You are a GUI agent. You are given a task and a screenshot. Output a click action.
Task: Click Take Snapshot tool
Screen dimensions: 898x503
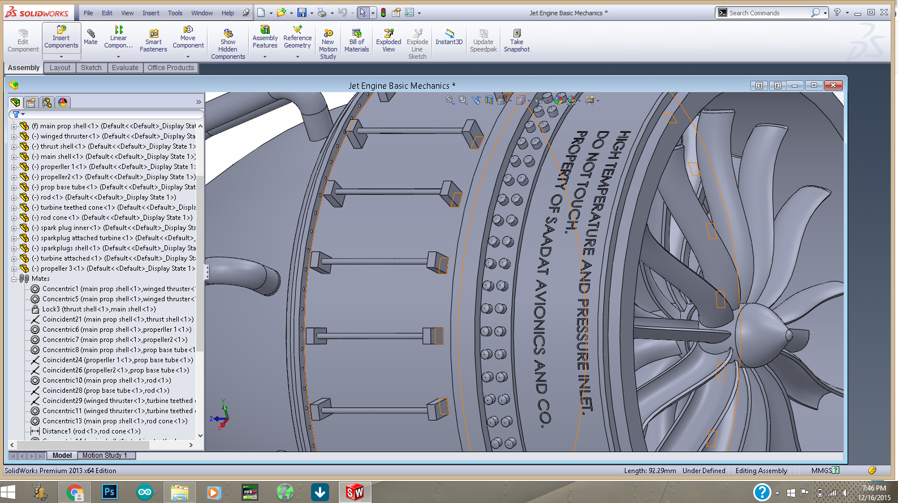click(517, 41)
